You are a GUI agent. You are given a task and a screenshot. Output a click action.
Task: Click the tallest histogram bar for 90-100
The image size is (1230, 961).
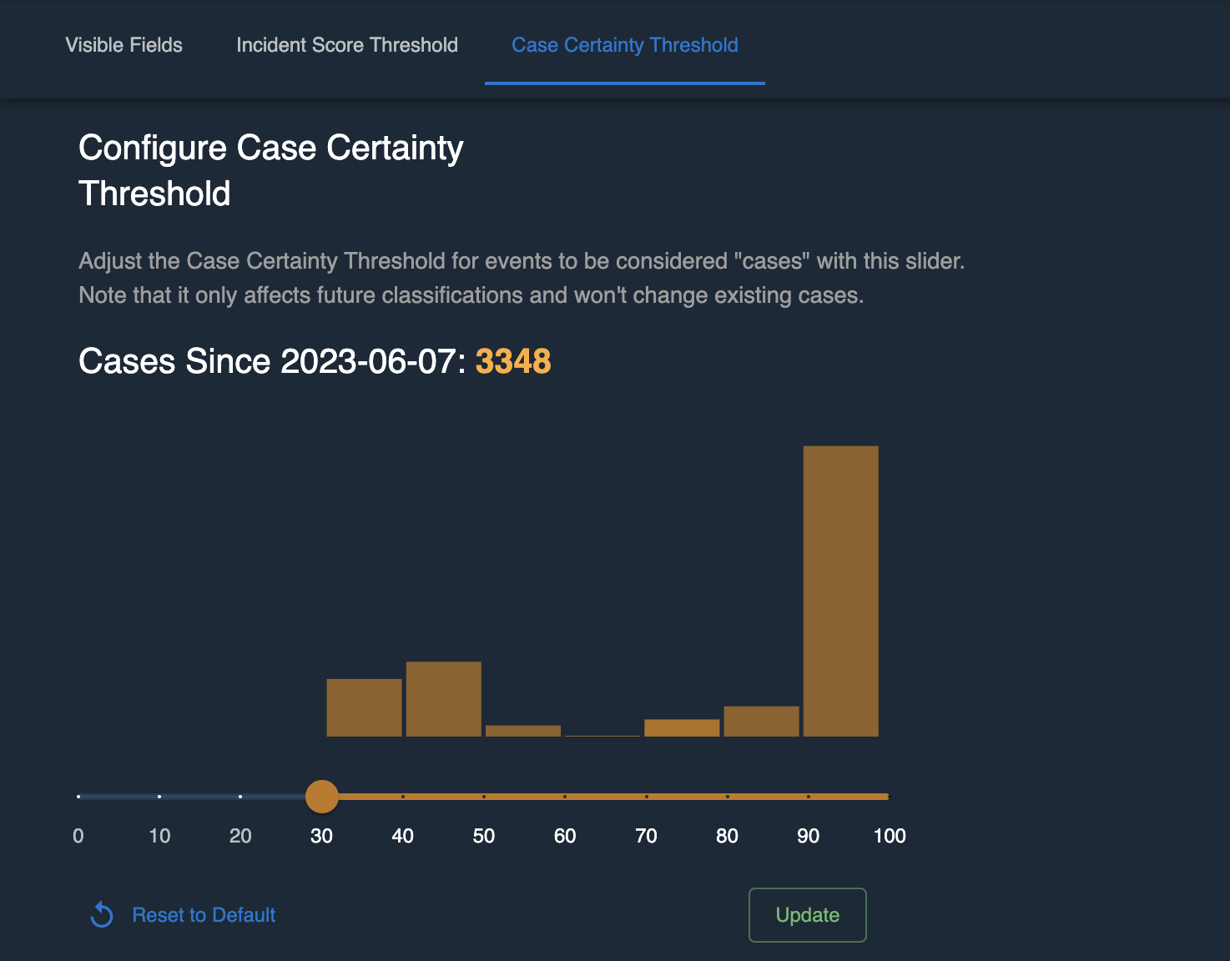coord(840,591)
